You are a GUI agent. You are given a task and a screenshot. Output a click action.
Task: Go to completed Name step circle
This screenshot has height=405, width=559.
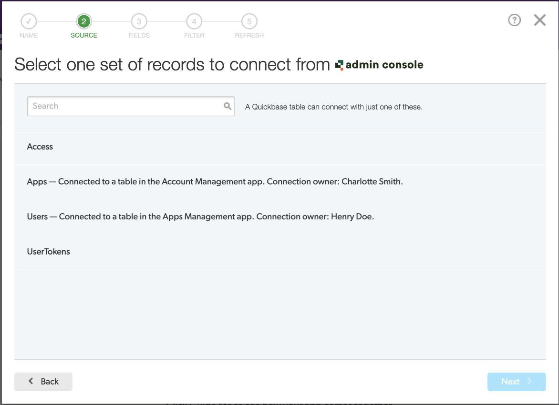[x=29, y=21]
